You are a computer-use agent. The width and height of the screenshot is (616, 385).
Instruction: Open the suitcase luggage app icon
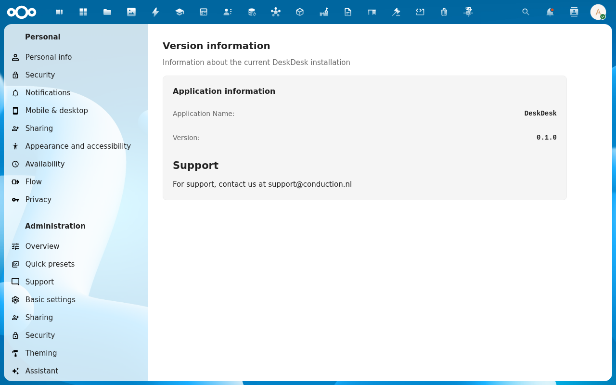click(x=444, y=12)
